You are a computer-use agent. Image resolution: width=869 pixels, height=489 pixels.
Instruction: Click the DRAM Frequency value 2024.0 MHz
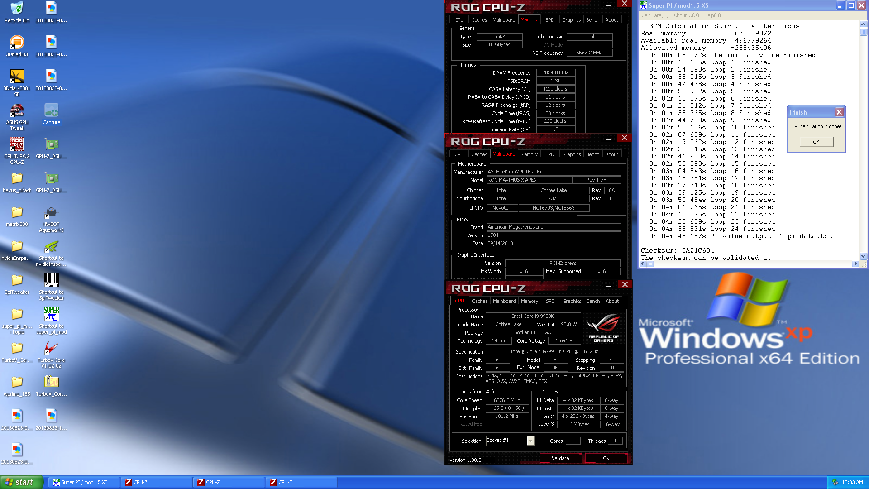click(555, 72)
